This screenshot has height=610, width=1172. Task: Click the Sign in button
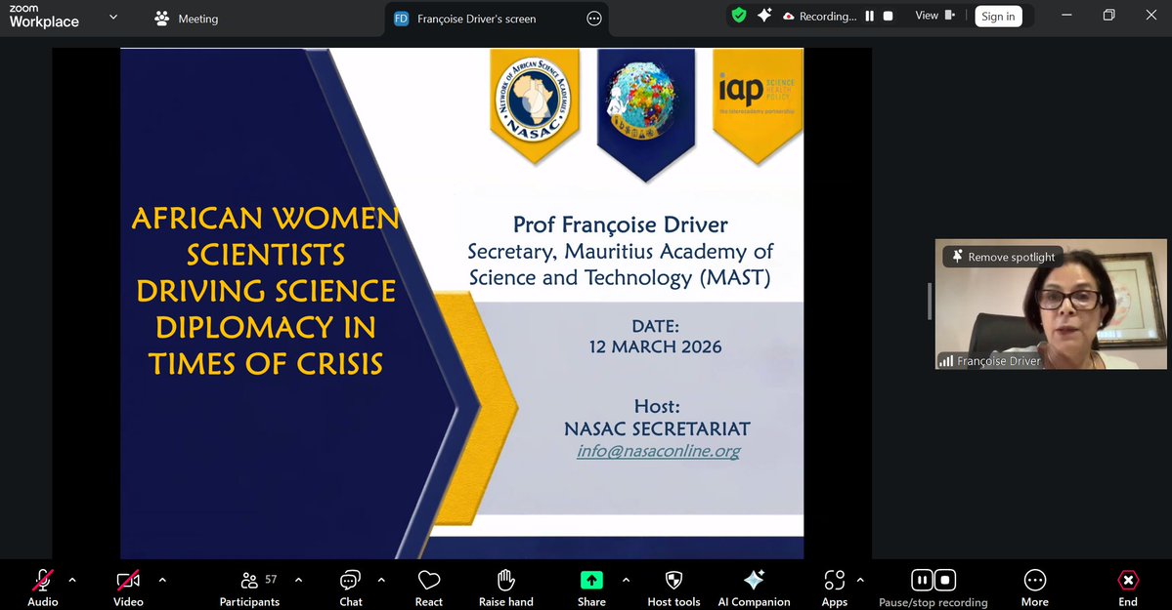(997, 16)
